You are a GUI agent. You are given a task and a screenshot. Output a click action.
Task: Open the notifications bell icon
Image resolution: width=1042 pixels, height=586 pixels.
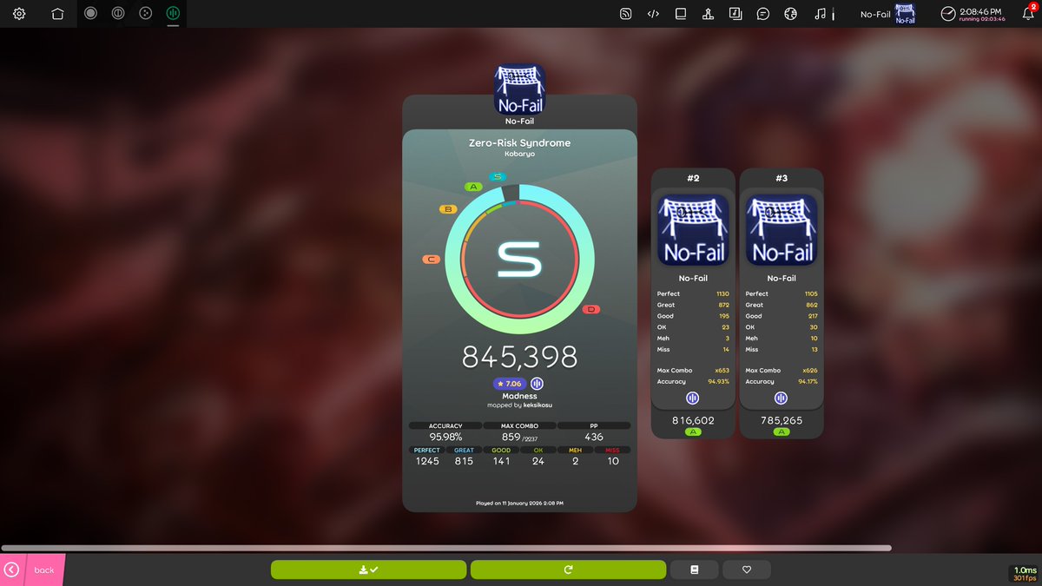tap(1028, 14)
